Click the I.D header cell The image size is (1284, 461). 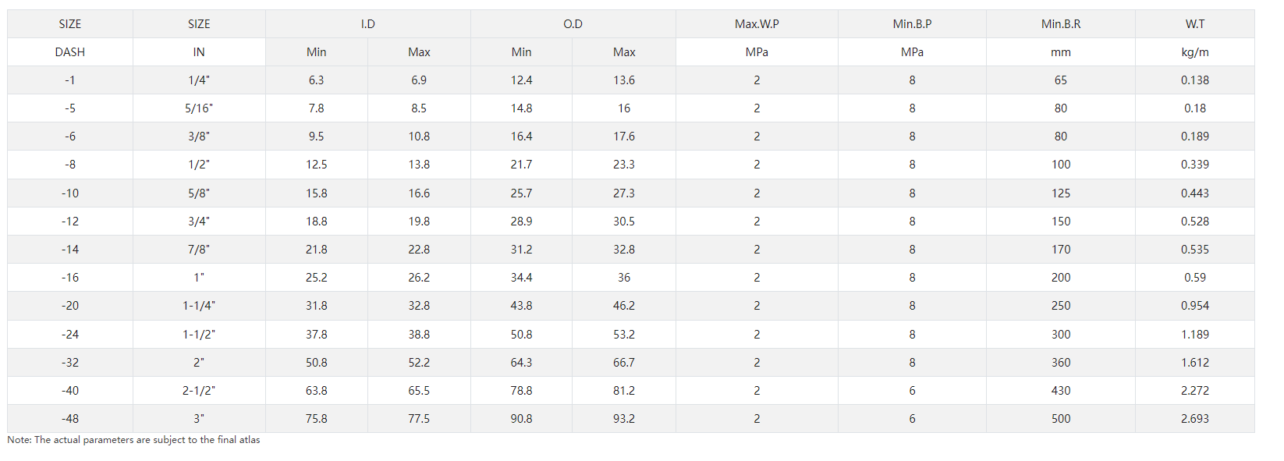pos(367,24)
